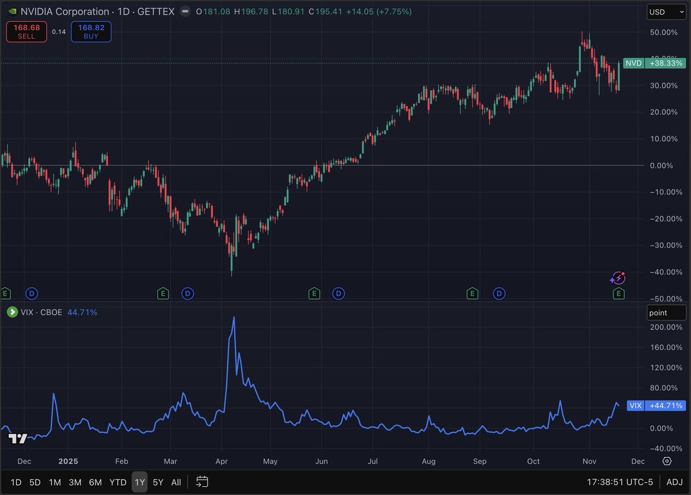Open the USD currency dropdown
Viewport: 691px width, 495px height.
[x=665, y=12]
